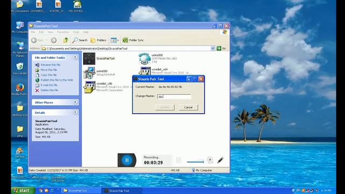Click Publish this file to the Web

[57, 80]
